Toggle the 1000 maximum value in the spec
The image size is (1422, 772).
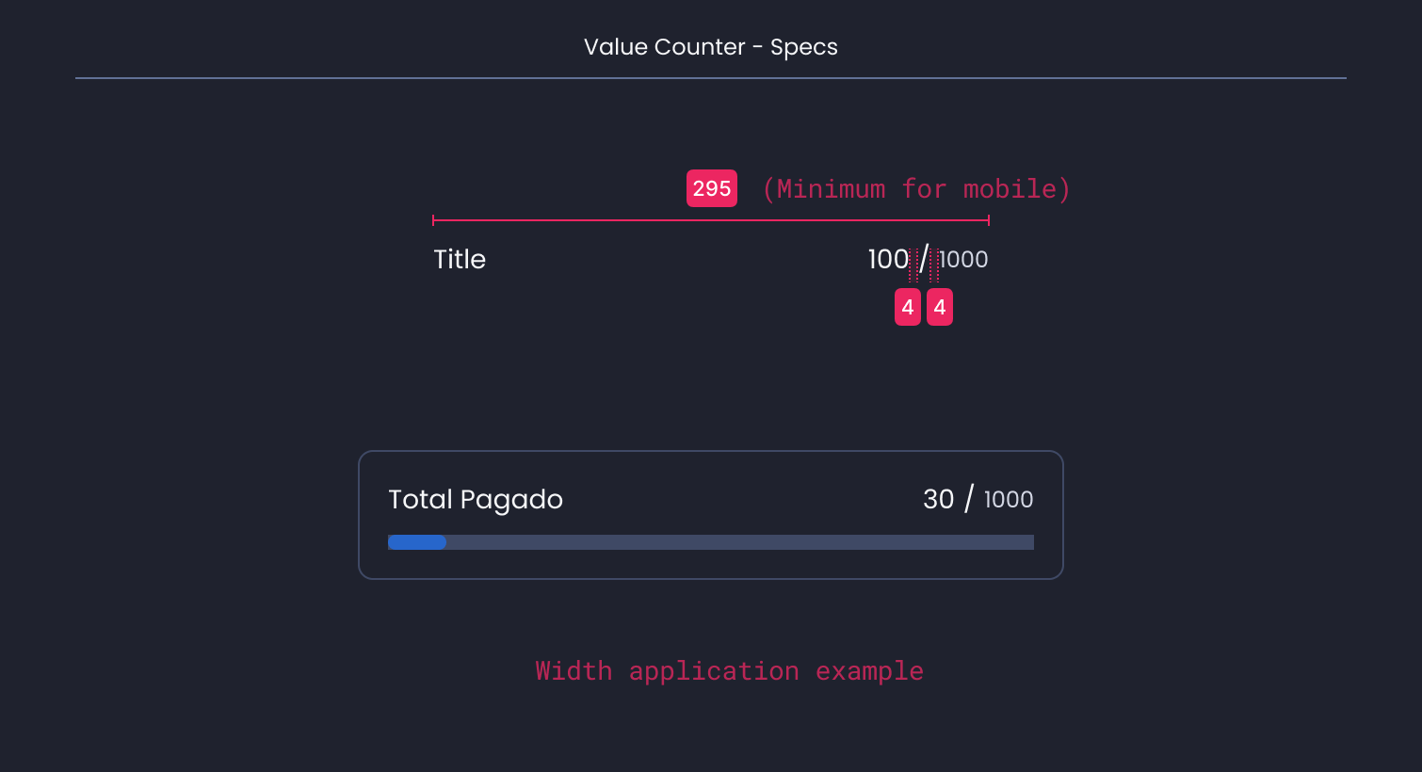pyautogui.click(x=963, y=259)
